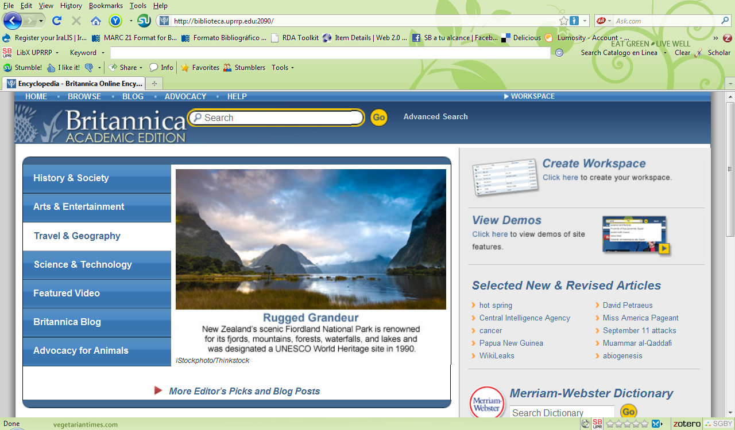
Task: Bookmark page with address bar star
Action: 564,21
